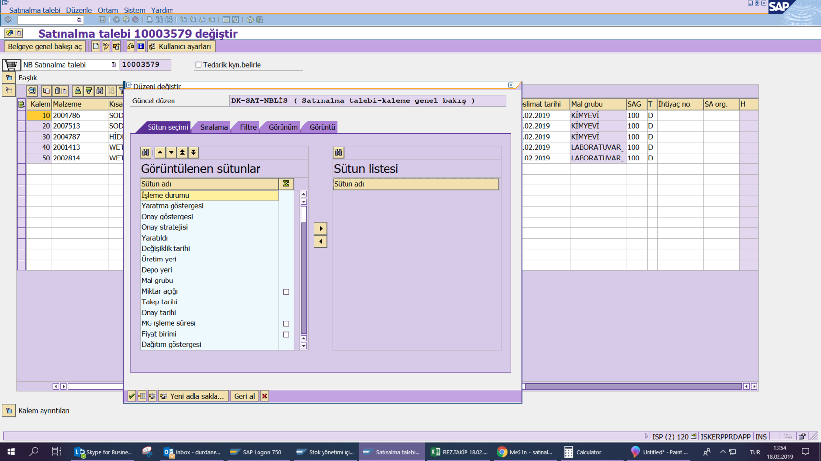The width and height of the screenshot is (821, 461).
Task: Select the Onay stratejisi column row
Action: tap(209, 227)
